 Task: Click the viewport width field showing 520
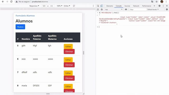coord(44,6)
